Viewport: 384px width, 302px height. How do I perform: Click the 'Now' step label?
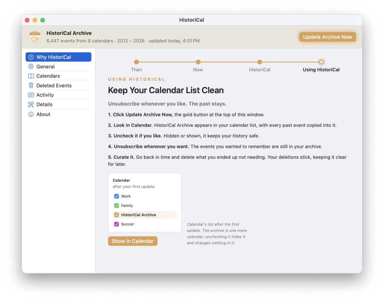[198, 70]
